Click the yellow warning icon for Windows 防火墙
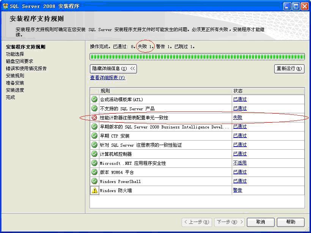311x233 pixels. [x=94, y=191]
